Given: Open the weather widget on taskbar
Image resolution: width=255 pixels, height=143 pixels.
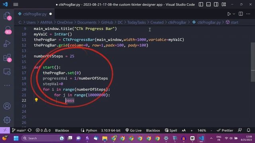Looking at the screenshot, I should (x=5, y=138).
